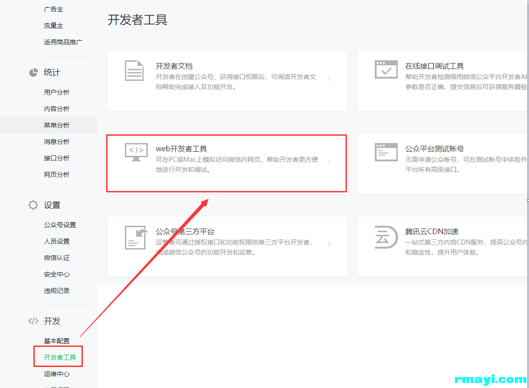Open 微信认证 in the sidebar
The height and width of the screenshot is (388, 529).
click(57, 258)
